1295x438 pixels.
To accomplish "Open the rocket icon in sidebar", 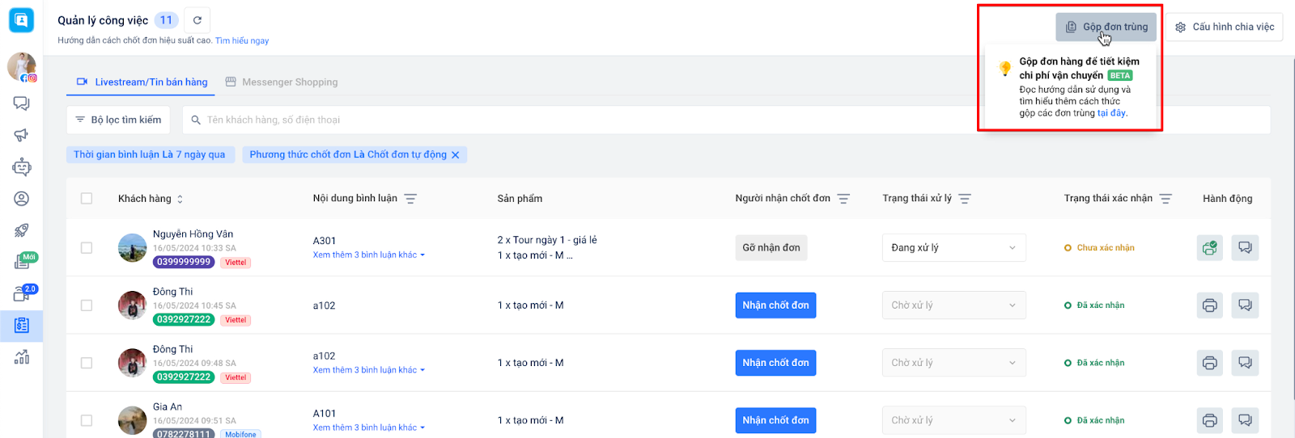I will pos(22,230).
